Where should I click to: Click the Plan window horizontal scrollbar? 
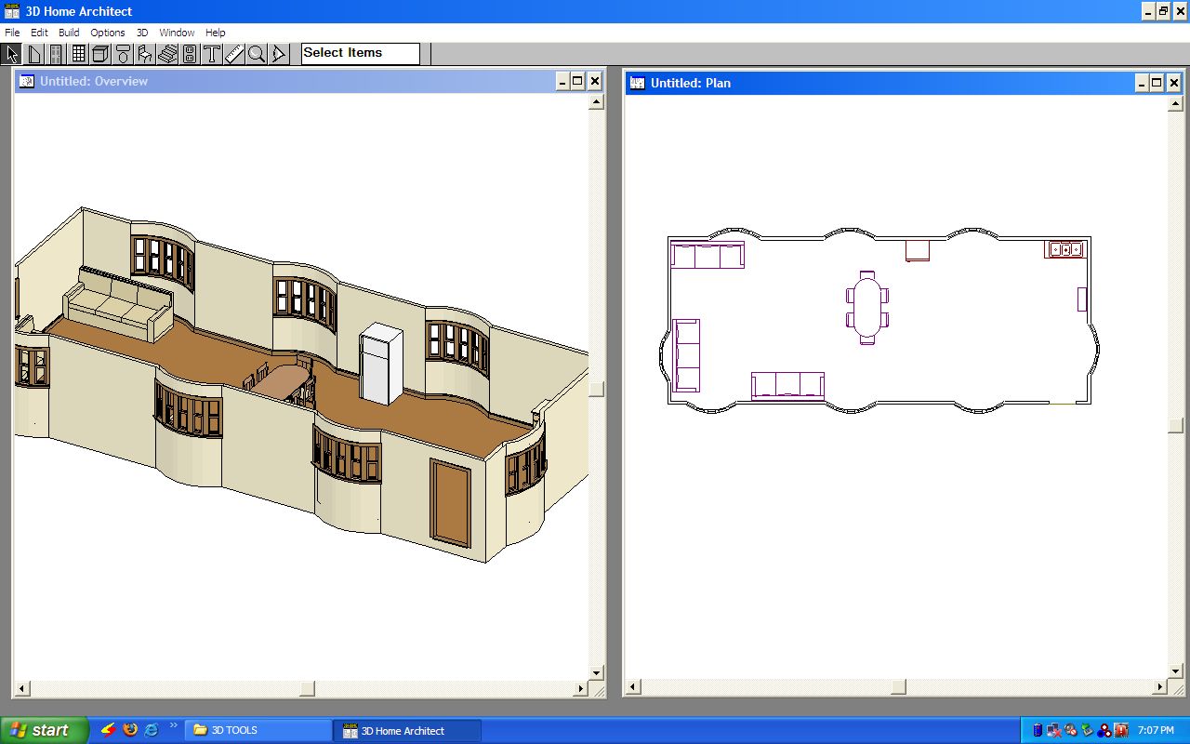(x=897, y=687)
